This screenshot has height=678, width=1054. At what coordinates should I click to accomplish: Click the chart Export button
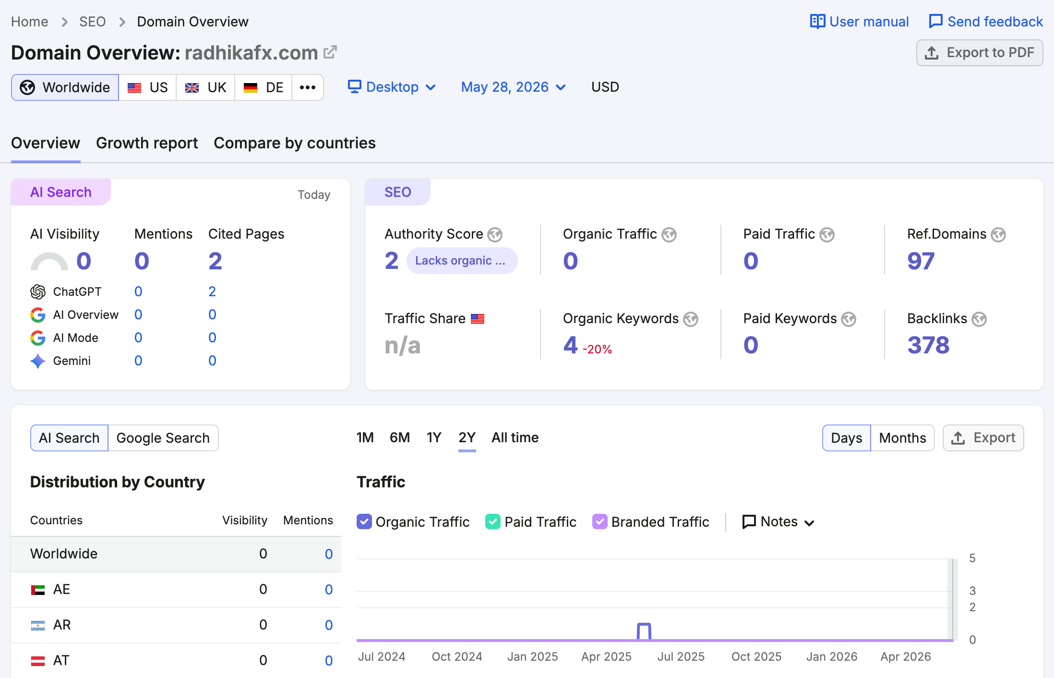[983, 438]
